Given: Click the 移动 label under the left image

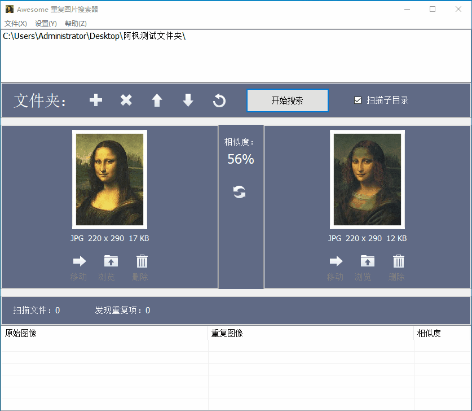Looking at the screenshot, I should pyautogui.click(x=78, y=277).
